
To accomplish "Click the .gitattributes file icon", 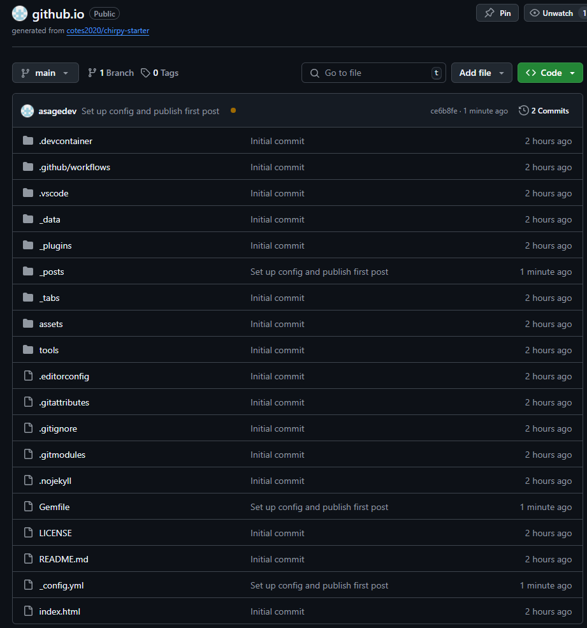I will pos(29,402).
